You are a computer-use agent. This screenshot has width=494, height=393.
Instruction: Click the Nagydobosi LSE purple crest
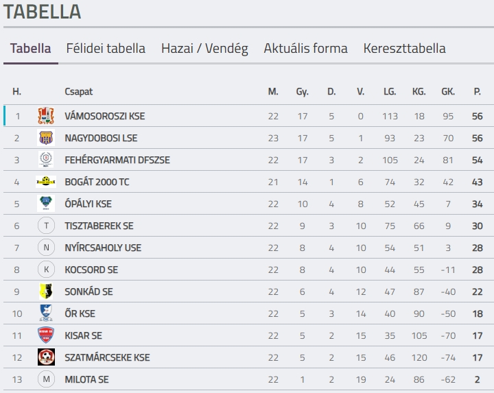tap(46, 138)
